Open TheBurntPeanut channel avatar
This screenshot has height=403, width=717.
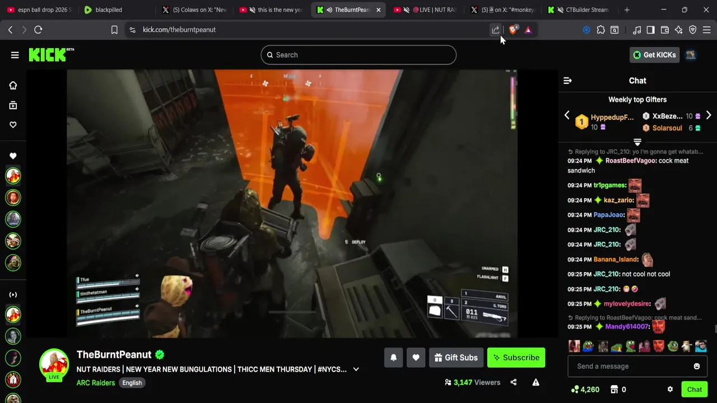click(54, 364)
